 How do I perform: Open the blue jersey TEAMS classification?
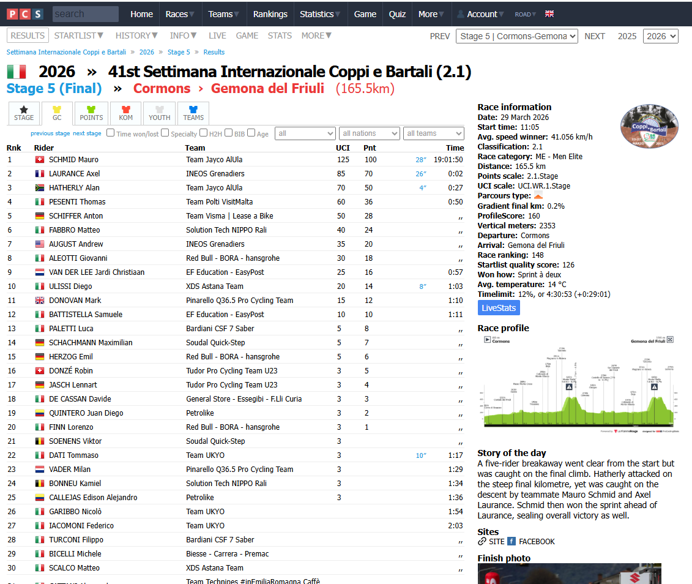pyautogui.click(x=193, y=113)
